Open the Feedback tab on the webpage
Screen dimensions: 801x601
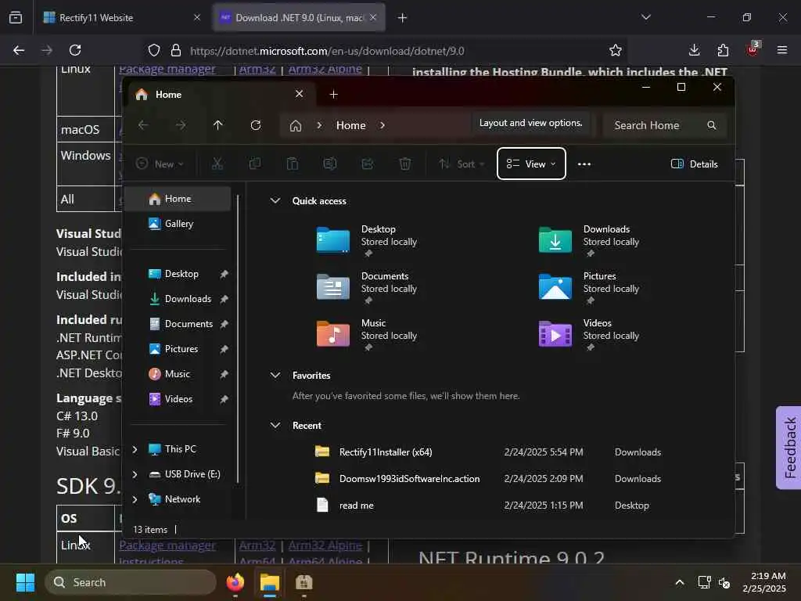(x=789, y=448)
